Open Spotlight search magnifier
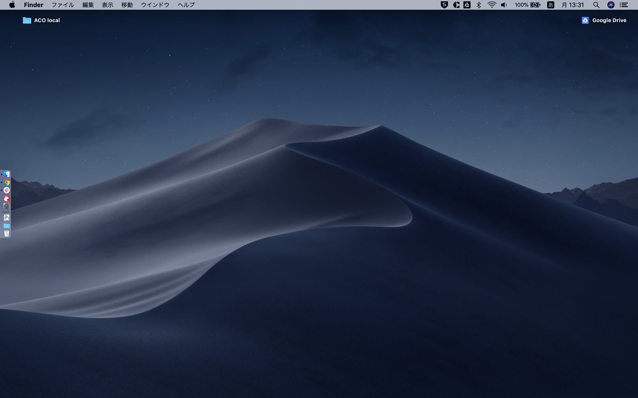Viewport: 638px width, 398px height. (596, 5)
